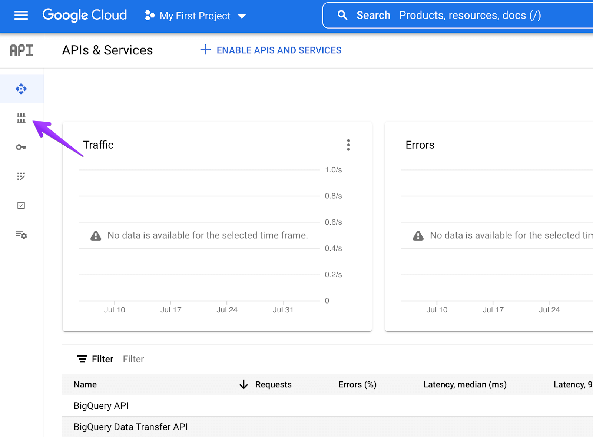
Task: Click the Jul 17 label in Traffic chart
Action: [x=171, y=310]
